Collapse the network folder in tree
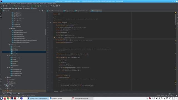178x100 pixels. (8, 44)
